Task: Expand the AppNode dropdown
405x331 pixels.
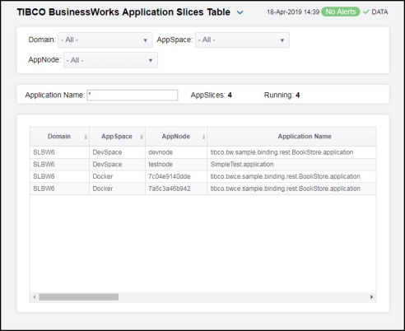Action: 110,60
